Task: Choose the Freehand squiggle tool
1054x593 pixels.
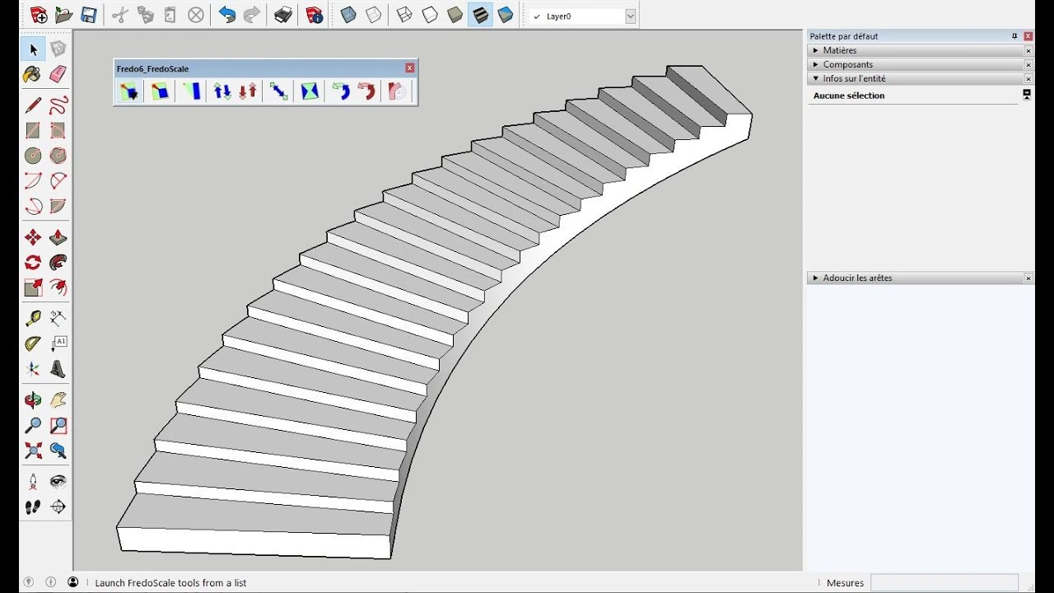Action: pyautogui.click(x=58, y=105)
